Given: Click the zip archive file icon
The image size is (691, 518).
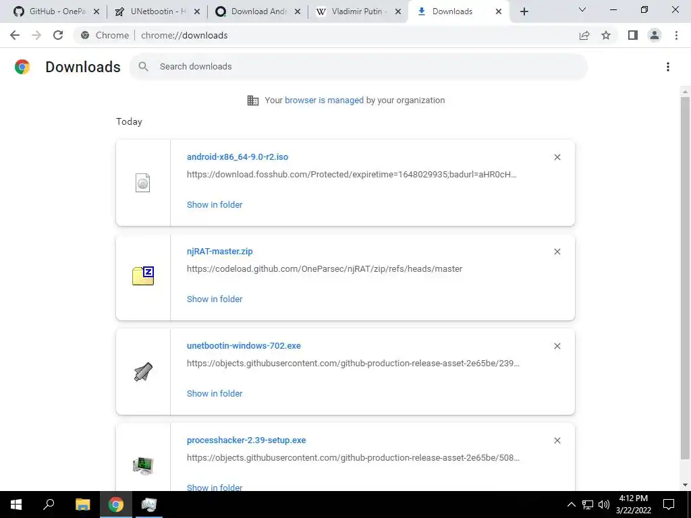Looking at the screenshot, I should pyautogui.click(x=143, y=276).
